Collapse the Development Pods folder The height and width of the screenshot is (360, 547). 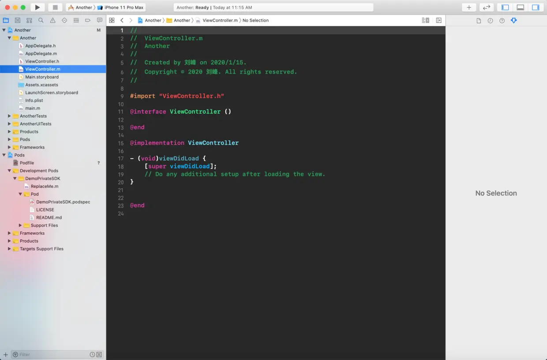tap(9, 171)
